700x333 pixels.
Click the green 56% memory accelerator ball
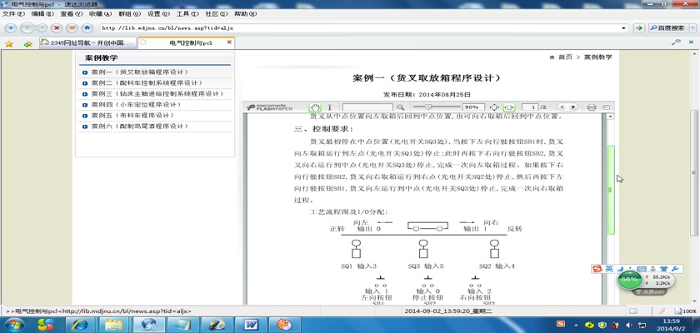(x=629, y=280)
